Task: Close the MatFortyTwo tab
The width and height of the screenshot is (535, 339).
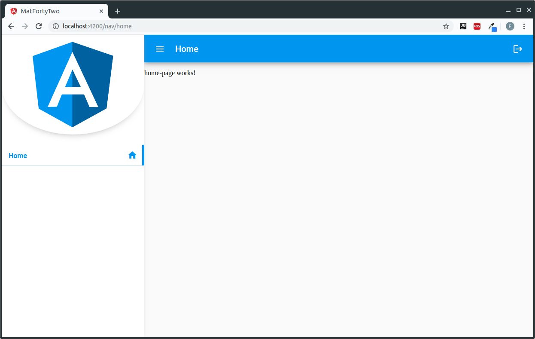Action: 101,11
